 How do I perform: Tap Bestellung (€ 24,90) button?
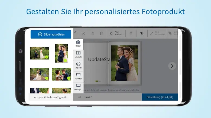pos(160,97)
